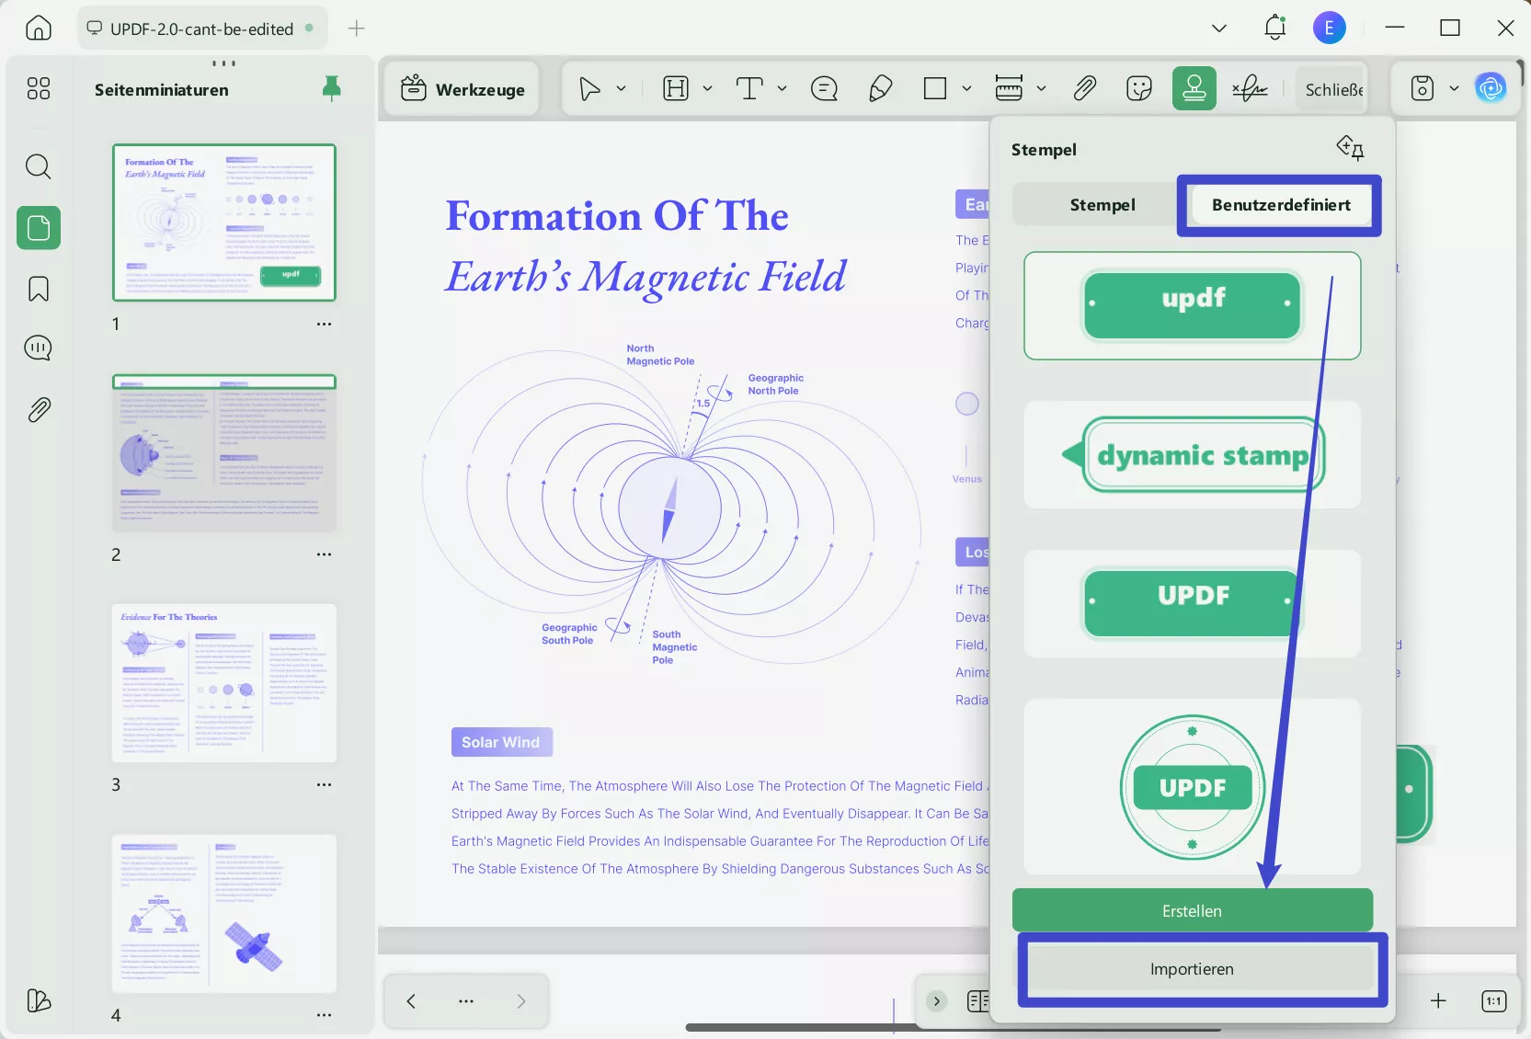Click the green Erstellen button

pos(1193,910)
